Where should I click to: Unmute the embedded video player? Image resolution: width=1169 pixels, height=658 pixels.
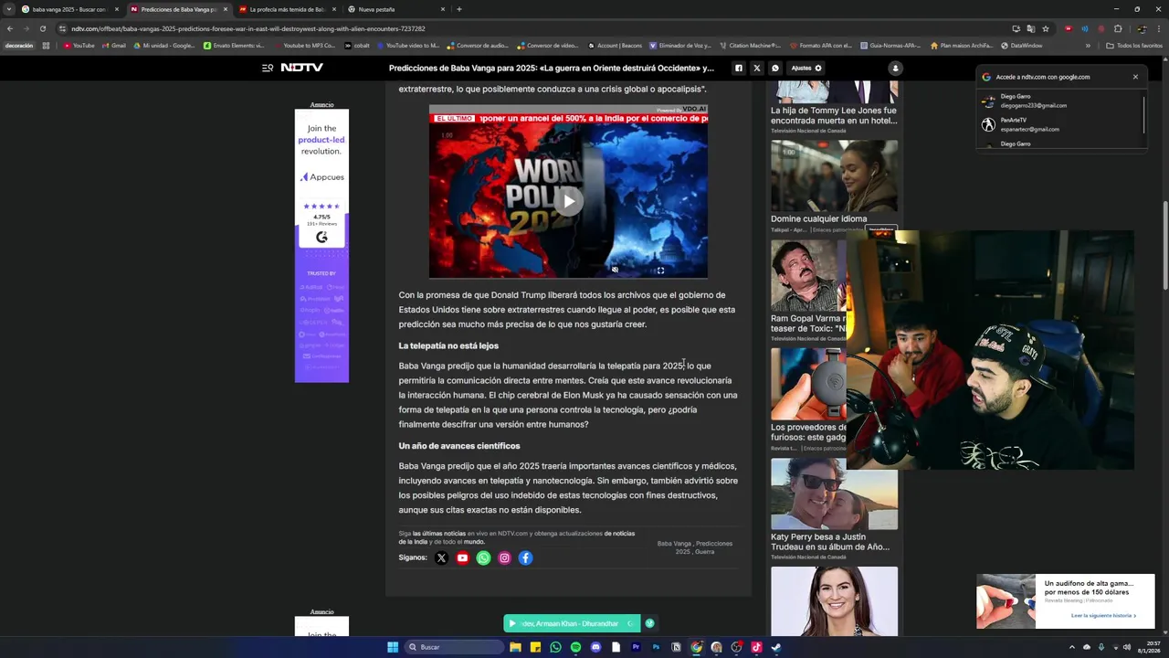(615, 270)
